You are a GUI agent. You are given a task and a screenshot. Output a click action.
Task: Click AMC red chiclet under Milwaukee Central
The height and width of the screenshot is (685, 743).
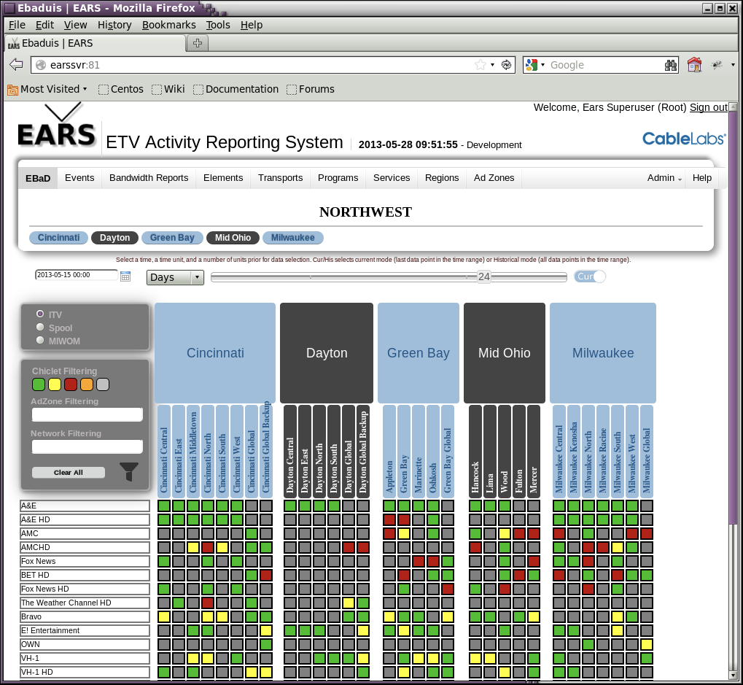[x=559, y=534]
